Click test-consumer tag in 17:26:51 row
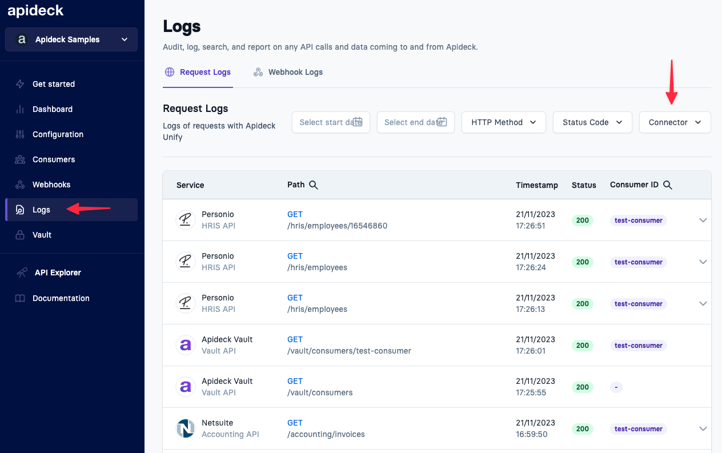 click(639, 221)
